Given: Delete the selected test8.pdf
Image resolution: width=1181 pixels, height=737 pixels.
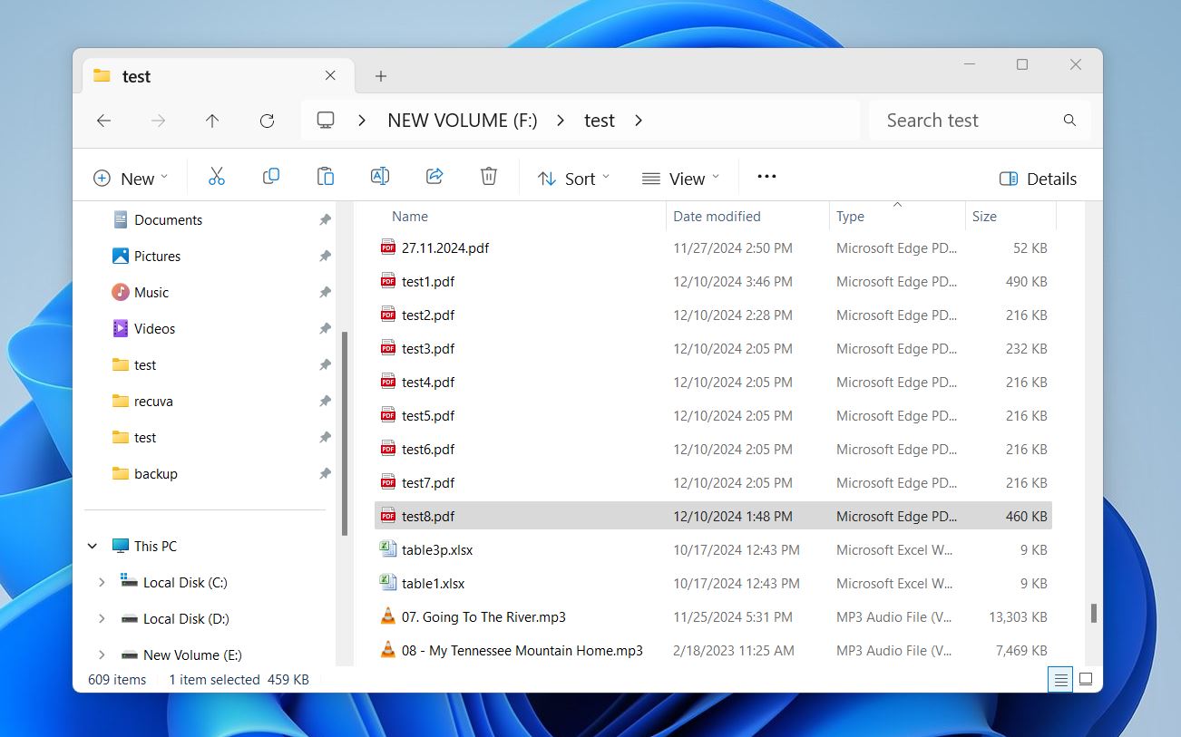Looking at the screenshot, I should tap(488, 176).
